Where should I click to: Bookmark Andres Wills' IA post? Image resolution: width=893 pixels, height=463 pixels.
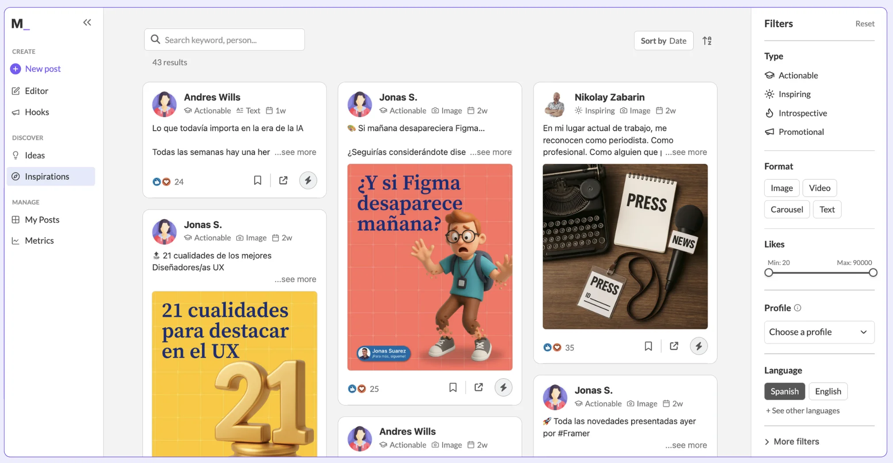(x=258, y=180)
